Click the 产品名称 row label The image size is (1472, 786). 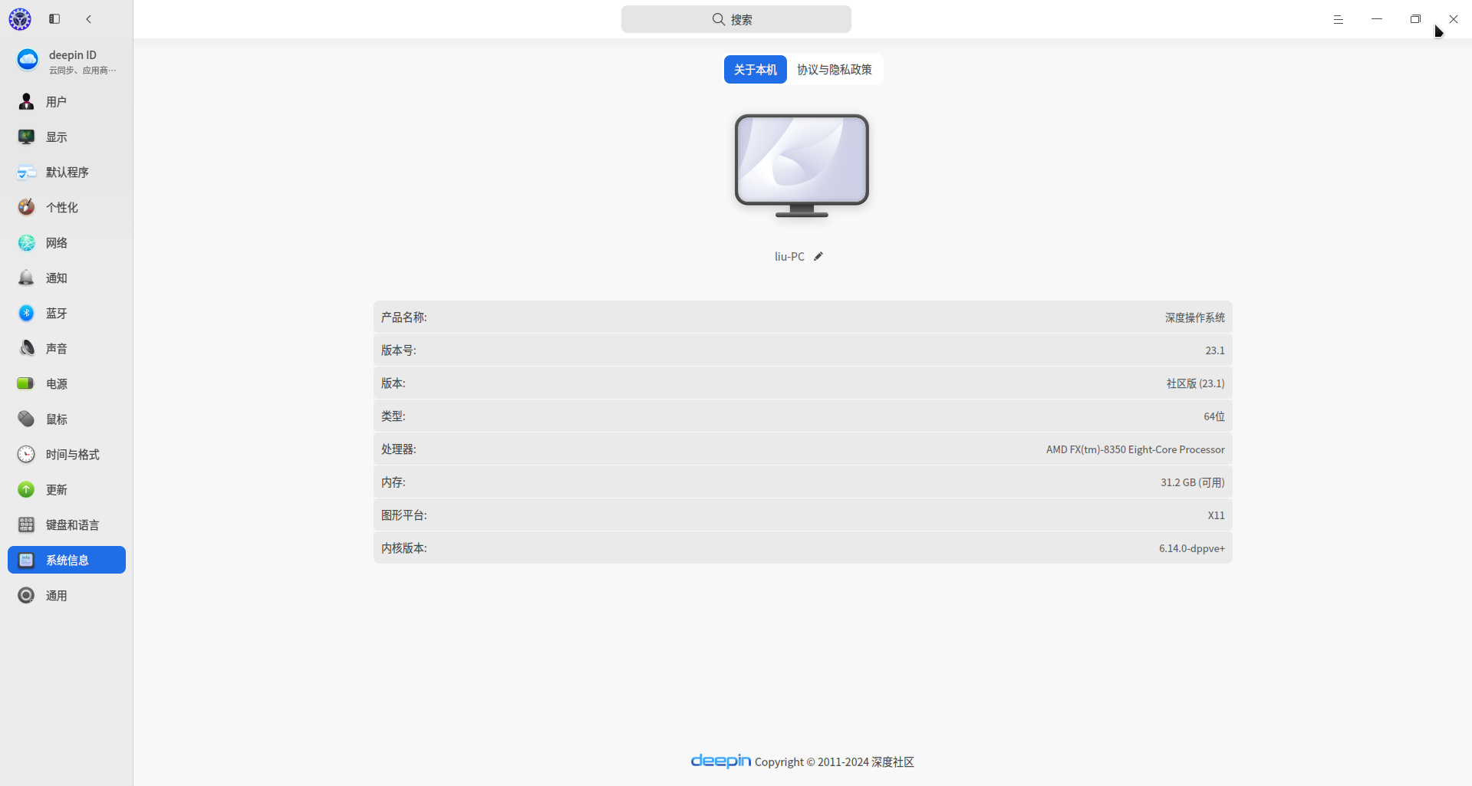404,317
